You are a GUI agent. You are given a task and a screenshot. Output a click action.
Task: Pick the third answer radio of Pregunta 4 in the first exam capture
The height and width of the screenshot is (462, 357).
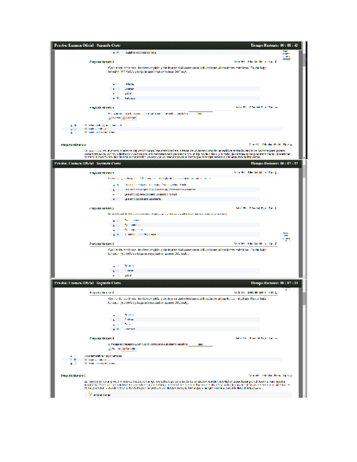pos(75,132)
